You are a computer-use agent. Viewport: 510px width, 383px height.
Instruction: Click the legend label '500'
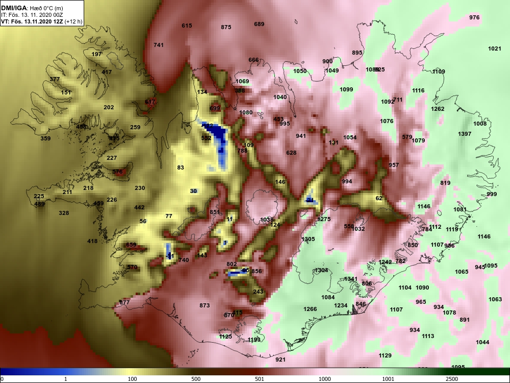pyautogui.click(x=196, y=379)
